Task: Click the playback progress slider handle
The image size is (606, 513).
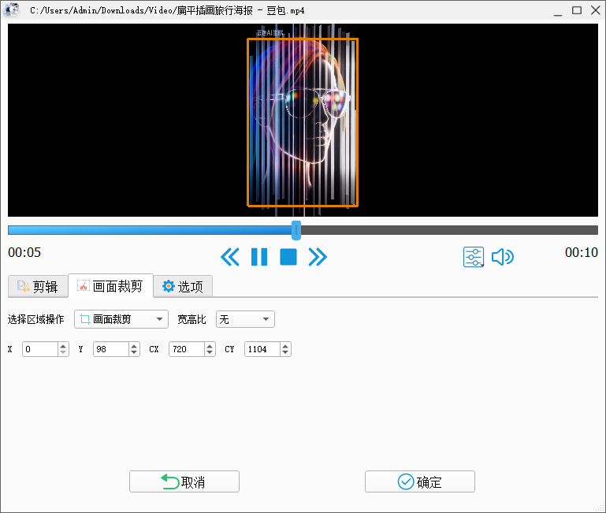Action: pyautogui.click(x=296, y=230)
